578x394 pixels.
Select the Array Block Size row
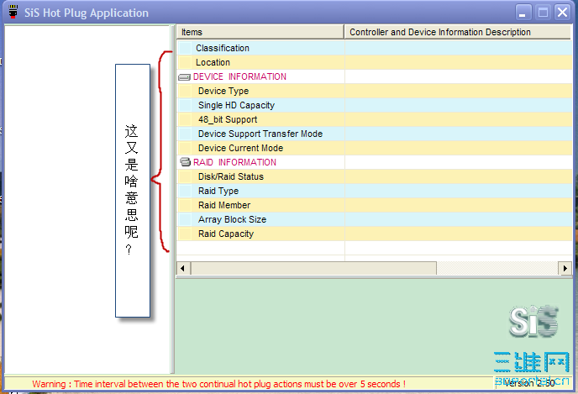[x=375, y=219]
